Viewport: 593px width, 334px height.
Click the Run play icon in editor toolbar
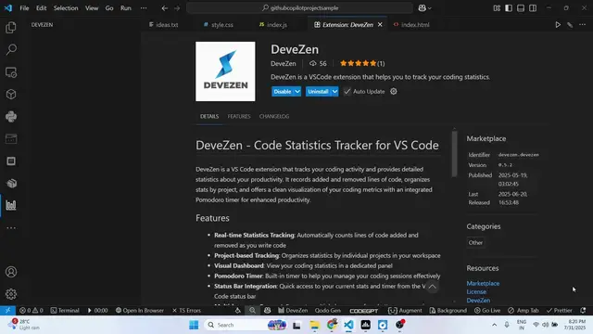(558, 25)
